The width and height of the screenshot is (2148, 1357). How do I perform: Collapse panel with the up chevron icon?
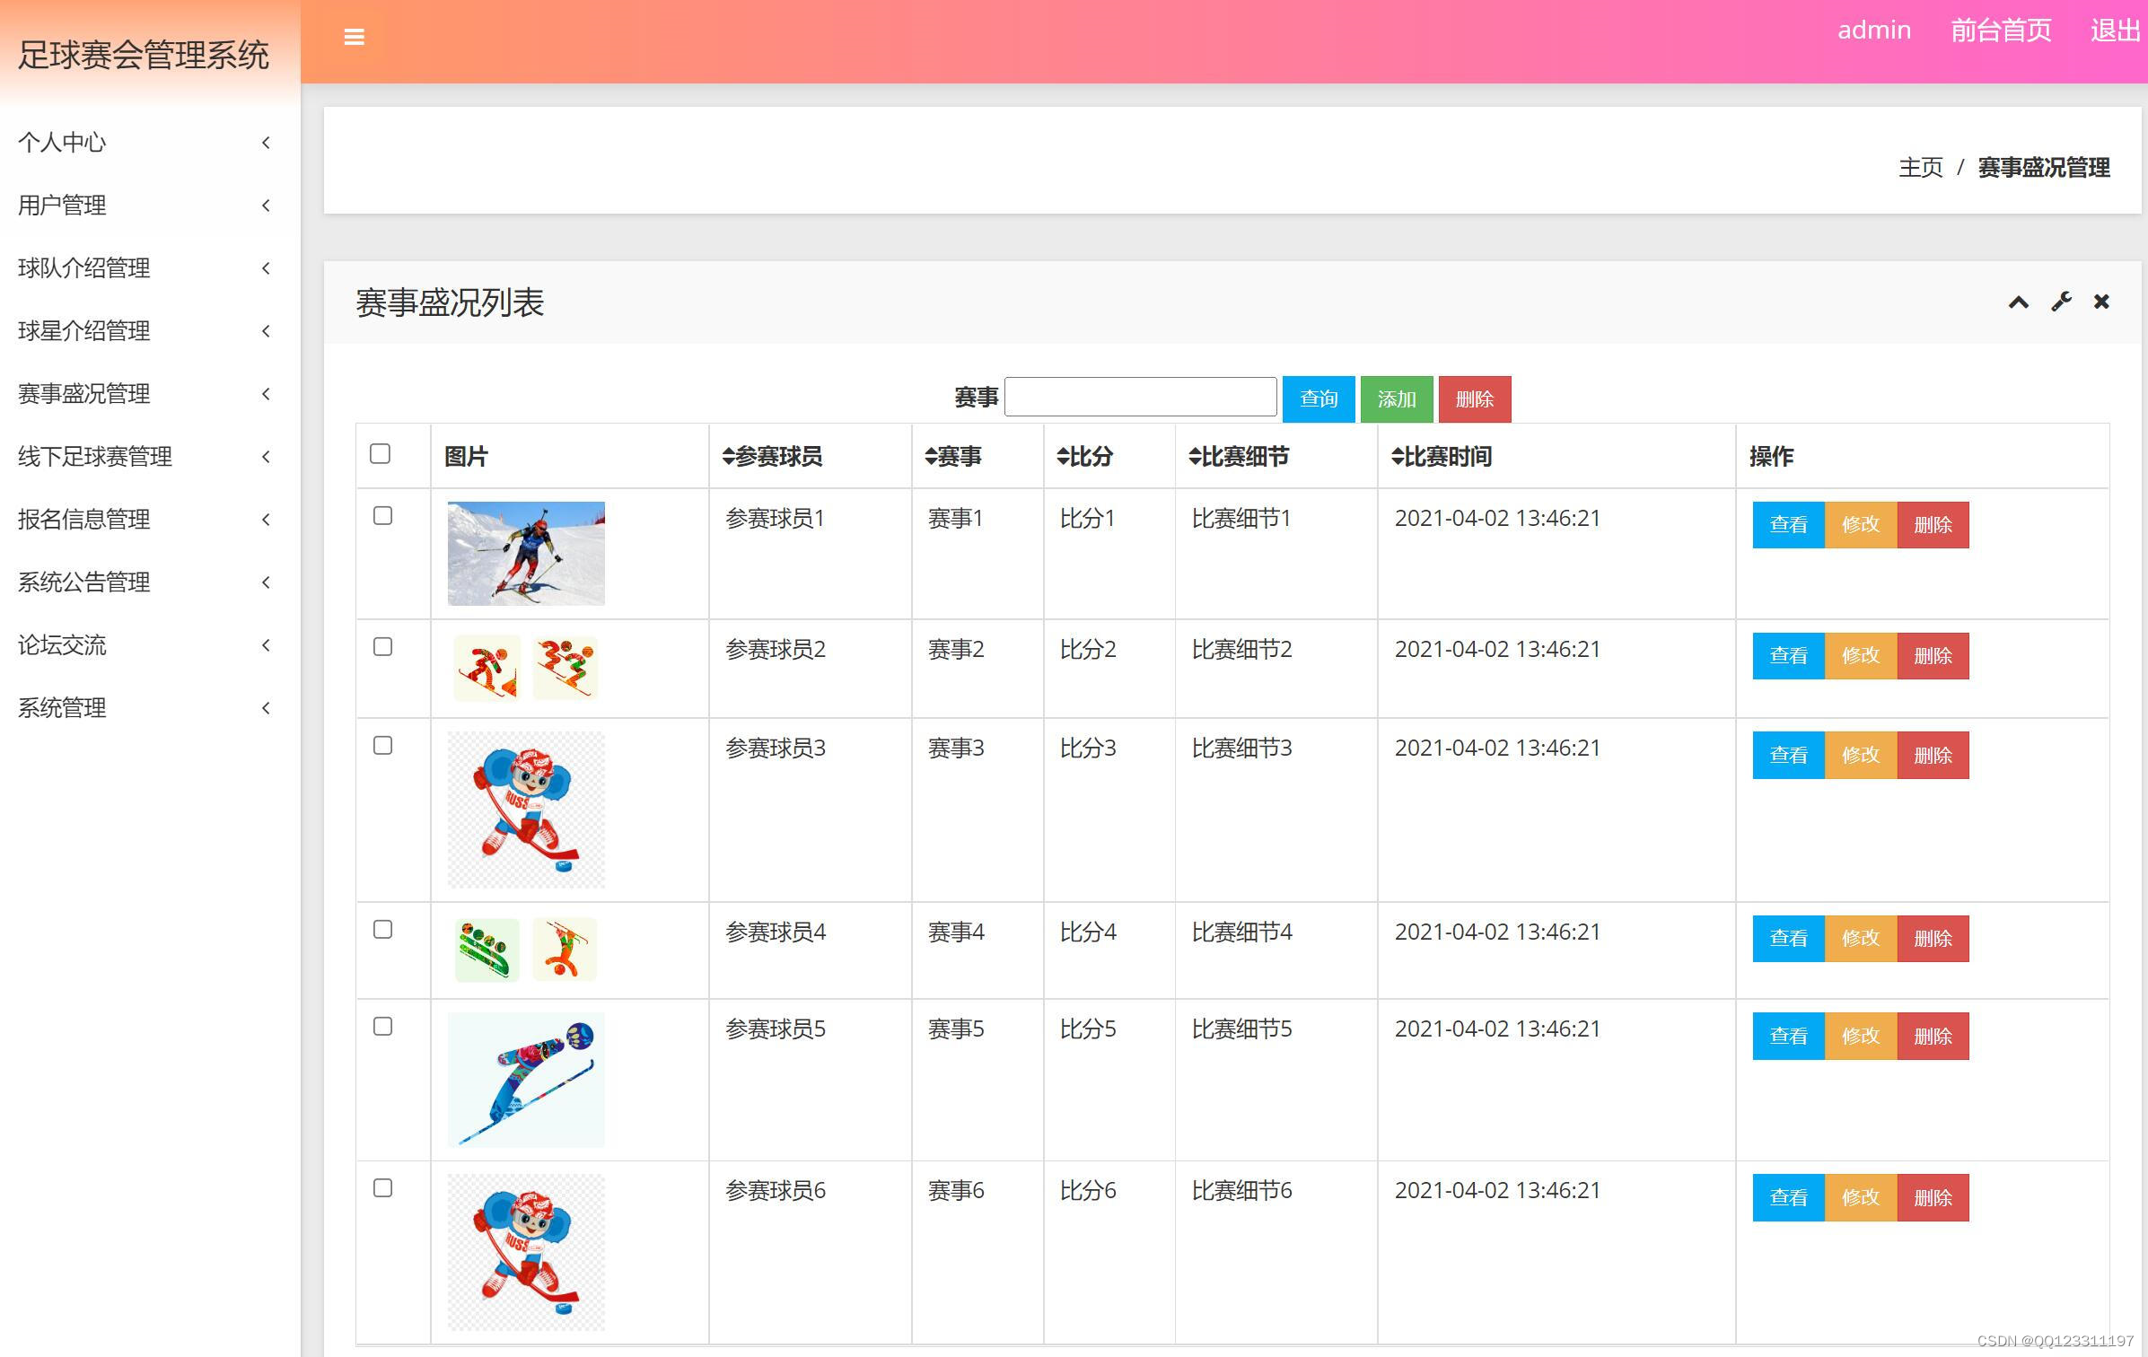2018,302
